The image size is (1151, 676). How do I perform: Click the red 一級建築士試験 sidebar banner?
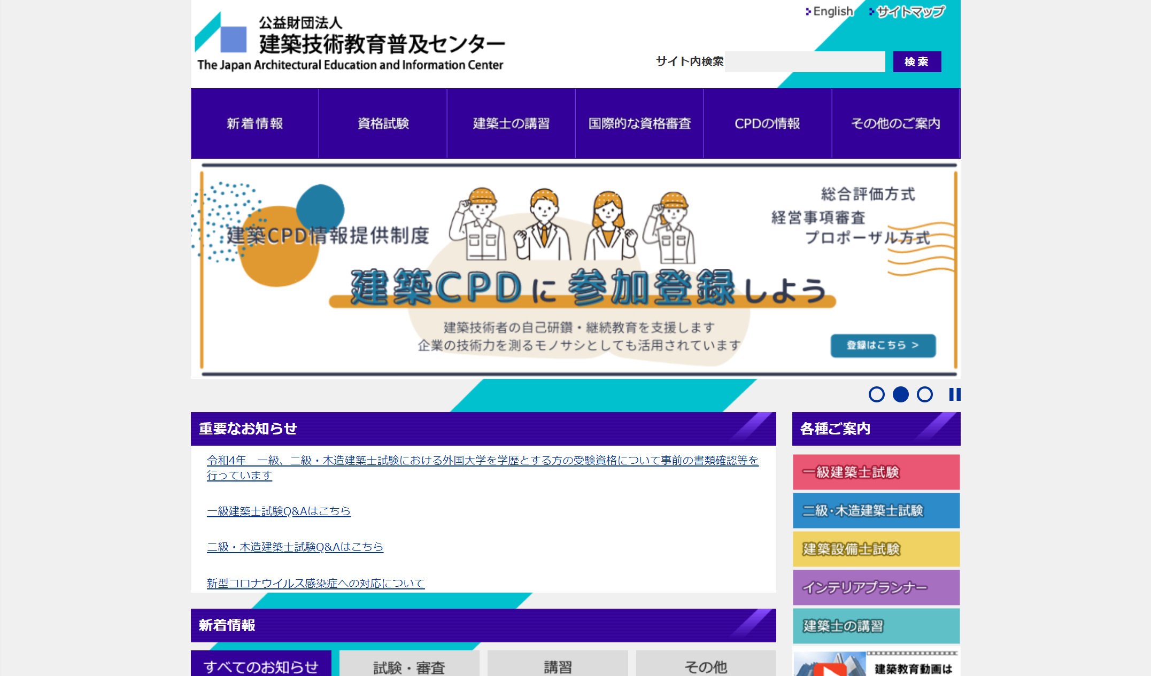(x=876, y=472)
